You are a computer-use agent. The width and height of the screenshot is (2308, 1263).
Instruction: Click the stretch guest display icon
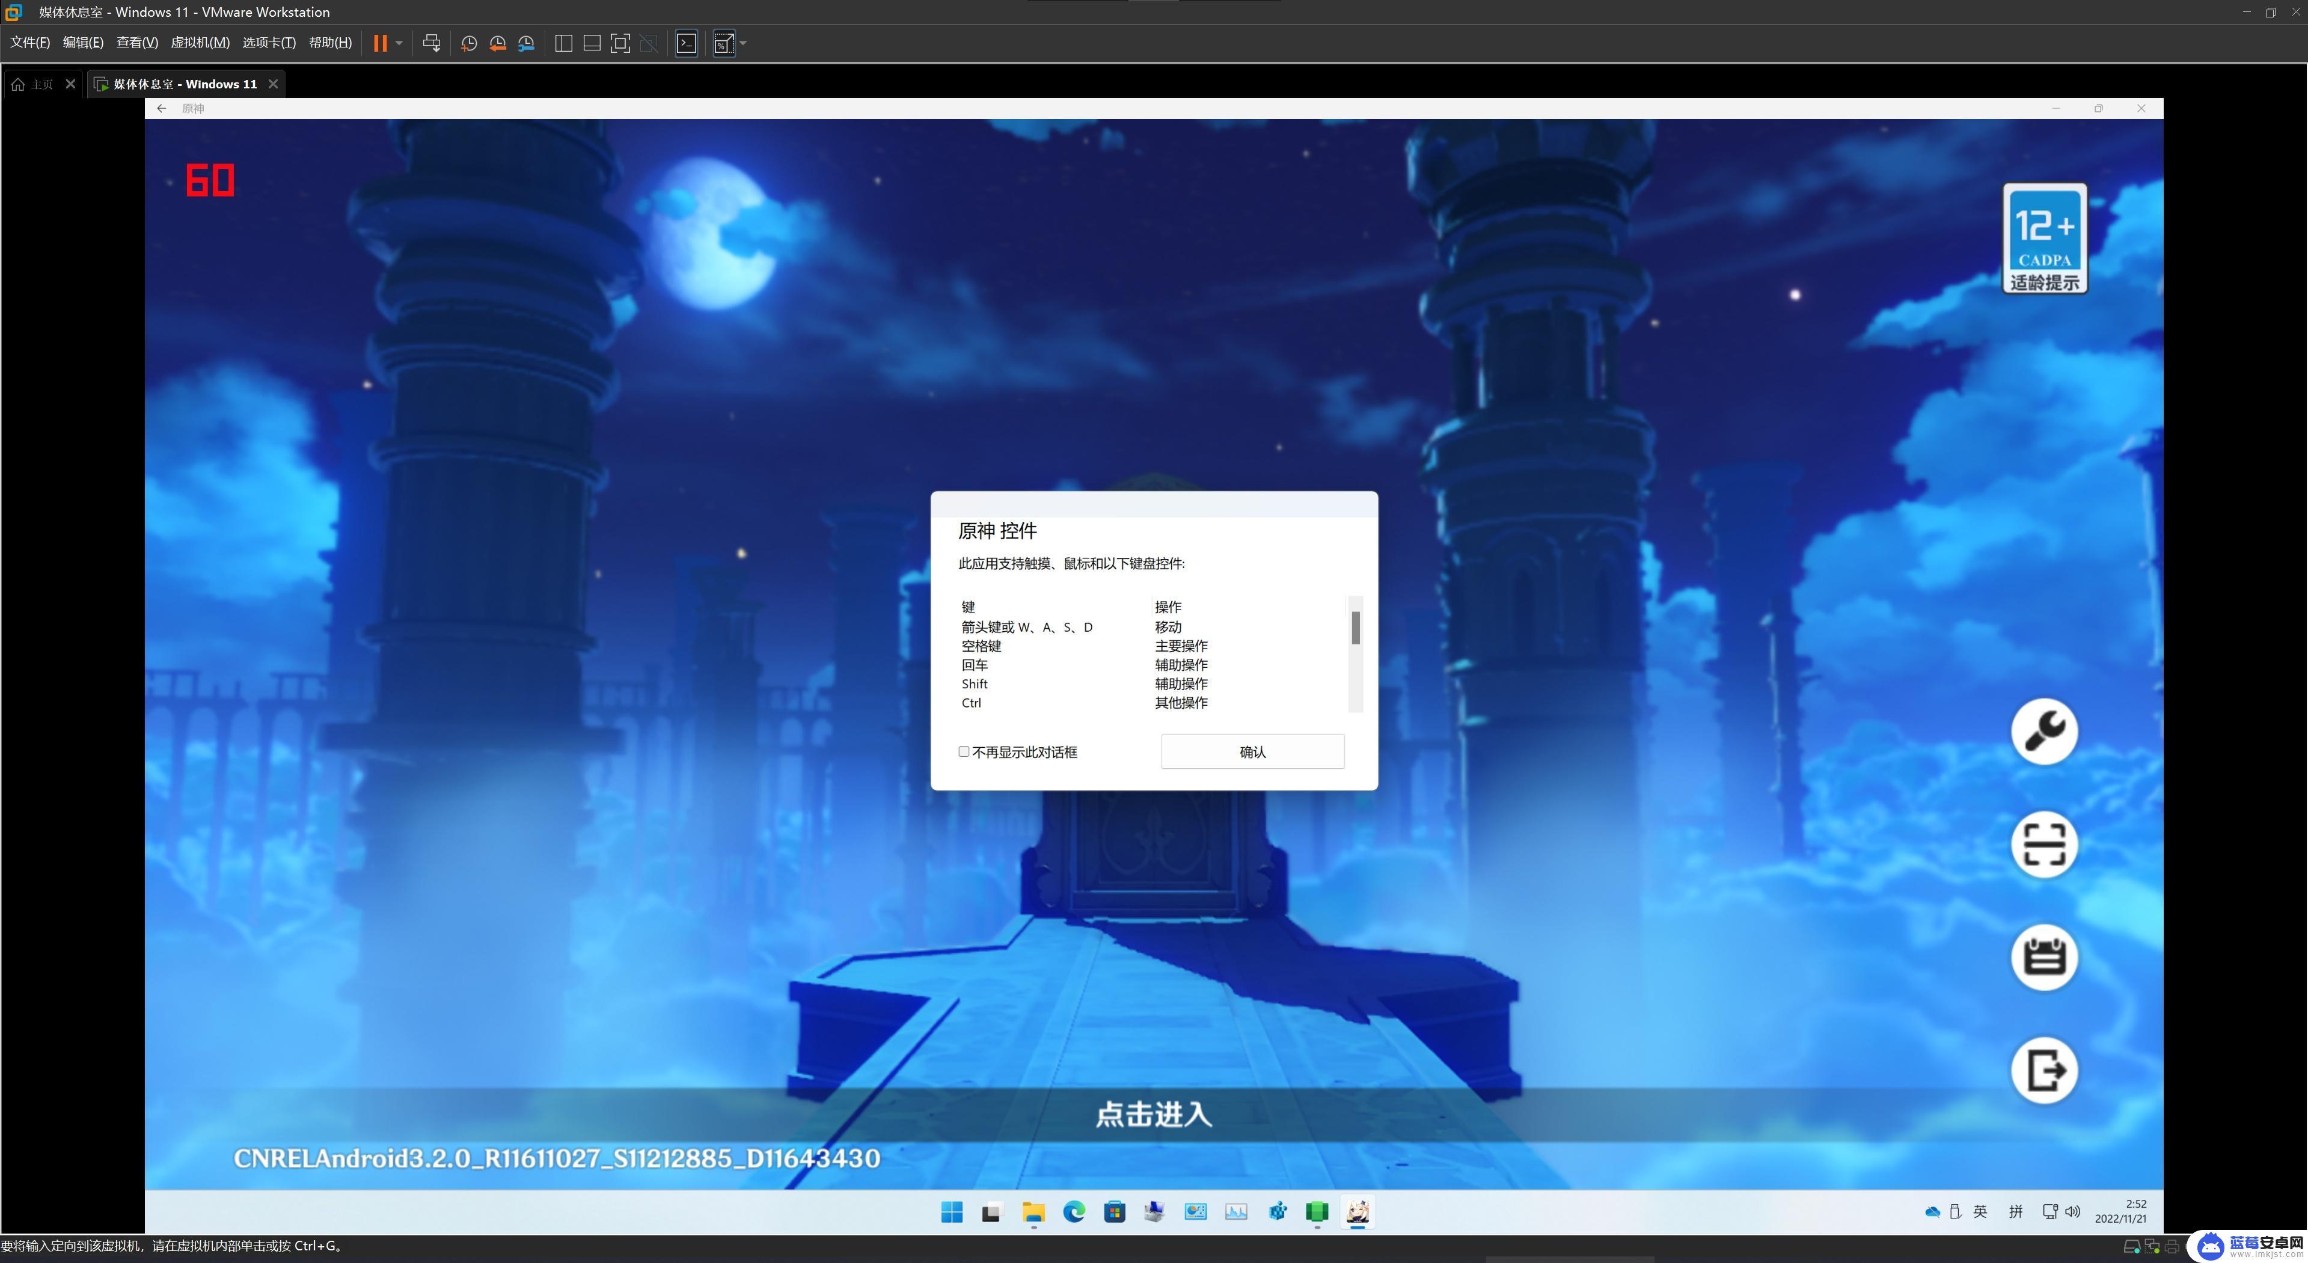724,43
